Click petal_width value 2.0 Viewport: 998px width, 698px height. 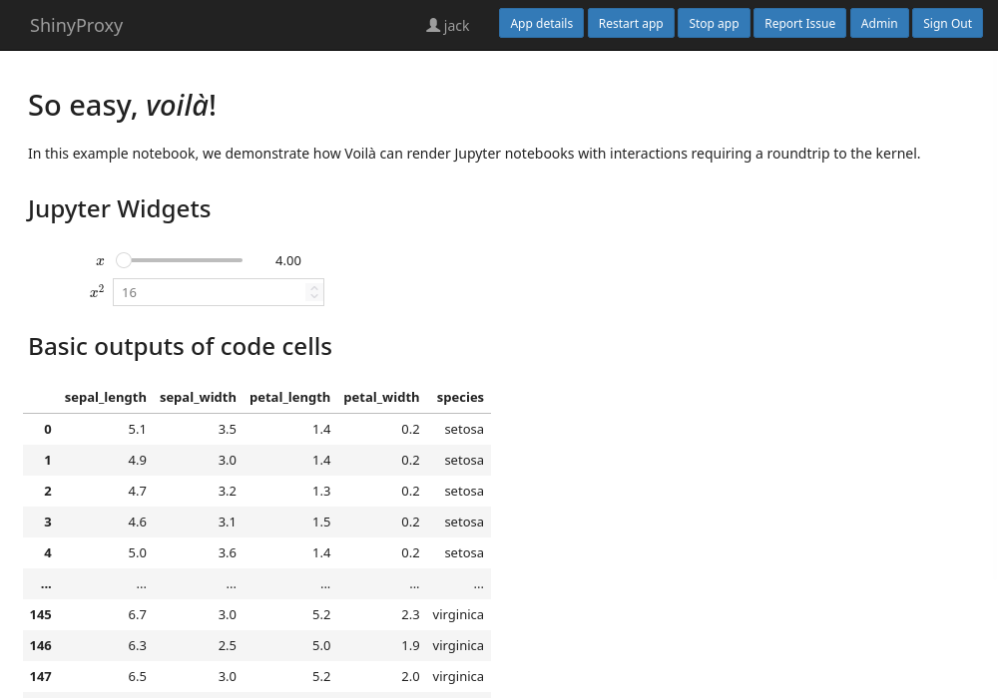pyautogui.click(x=410, y=676)
